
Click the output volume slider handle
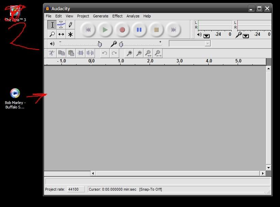(100, 44)
